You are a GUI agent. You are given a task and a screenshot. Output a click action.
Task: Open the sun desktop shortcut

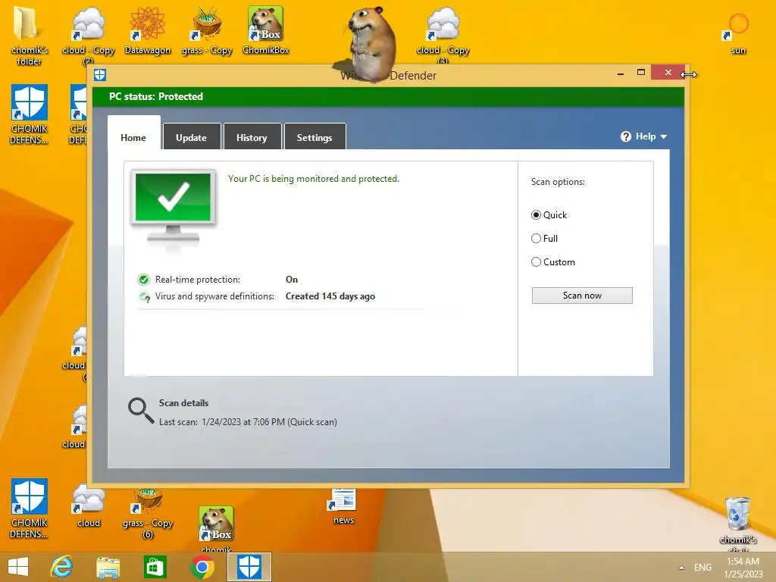738,33
